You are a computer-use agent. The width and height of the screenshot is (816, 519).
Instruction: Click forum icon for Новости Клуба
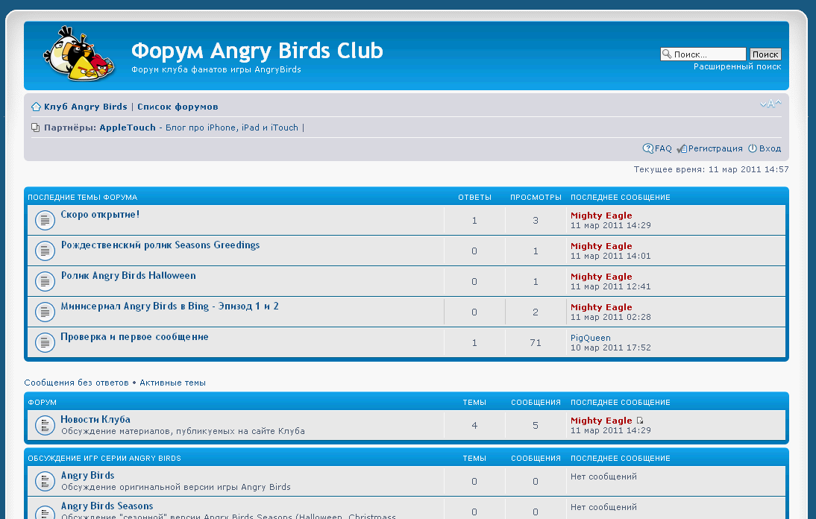tap(45, 425)
